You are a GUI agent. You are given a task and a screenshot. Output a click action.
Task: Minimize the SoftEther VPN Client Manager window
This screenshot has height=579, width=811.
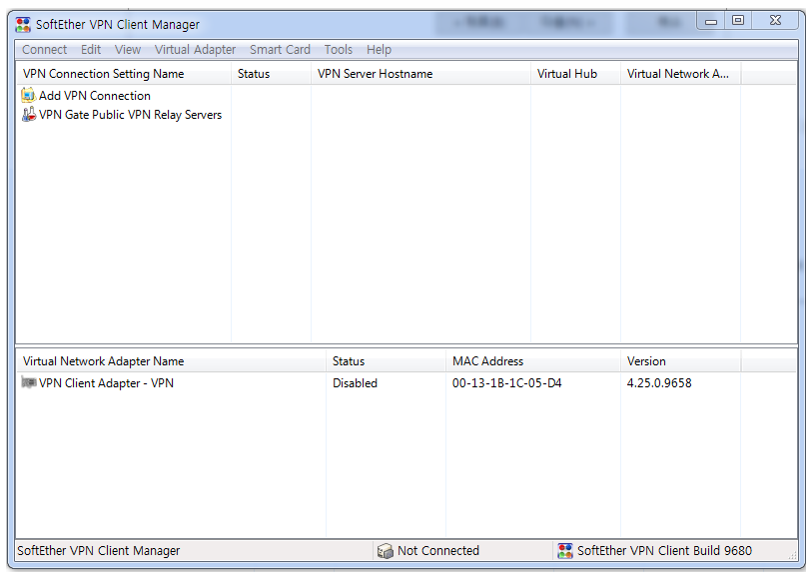coord(711,21)
